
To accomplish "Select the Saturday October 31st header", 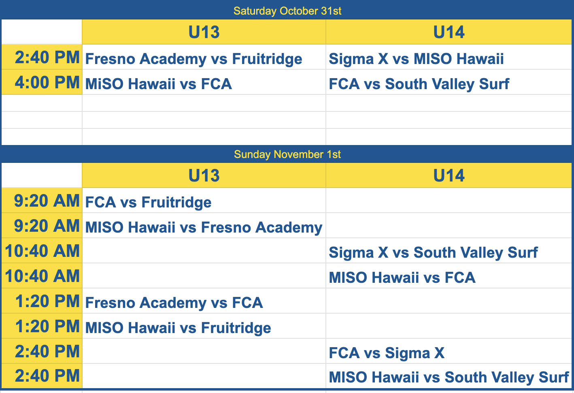I will coord(287,11).
